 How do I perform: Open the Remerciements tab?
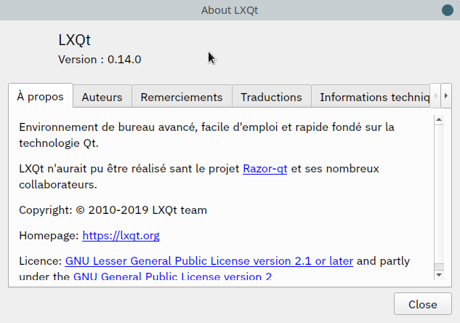[x=182, y=97]
